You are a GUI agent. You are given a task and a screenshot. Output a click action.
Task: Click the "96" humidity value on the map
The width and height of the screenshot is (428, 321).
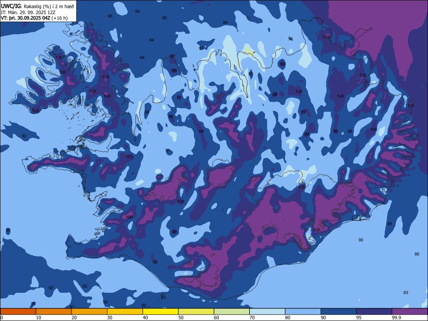(336, 131)
